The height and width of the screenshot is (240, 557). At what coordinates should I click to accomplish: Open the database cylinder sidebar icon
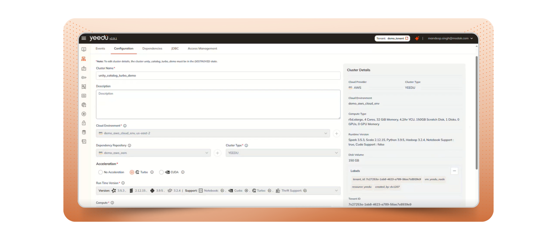coord(84,132)
